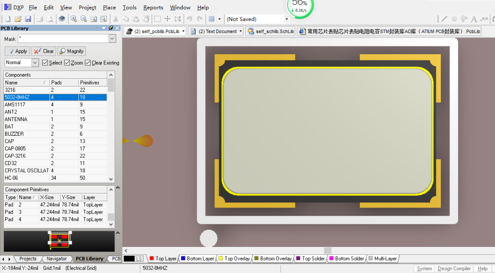Select the dashed rectangle selection tool
The height and width of the screenshot is (273, 495).
point(157,19)
